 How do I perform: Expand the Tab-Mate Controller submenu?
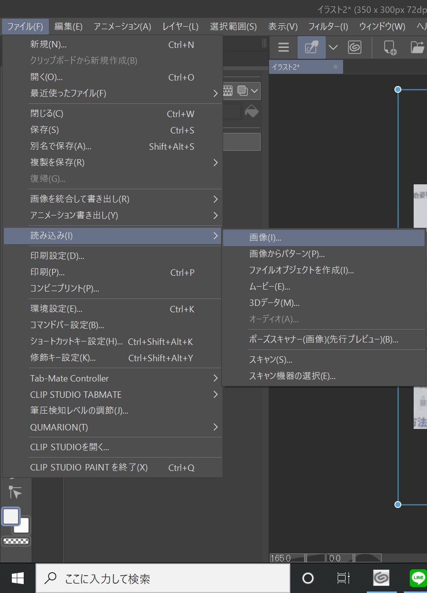coord(216,379)
